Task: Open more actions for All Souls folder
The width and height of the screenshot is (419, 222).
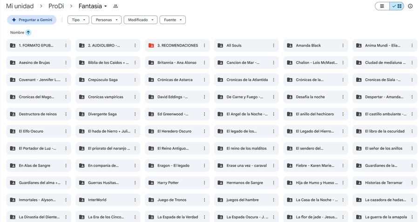Action: coord(274,46)
